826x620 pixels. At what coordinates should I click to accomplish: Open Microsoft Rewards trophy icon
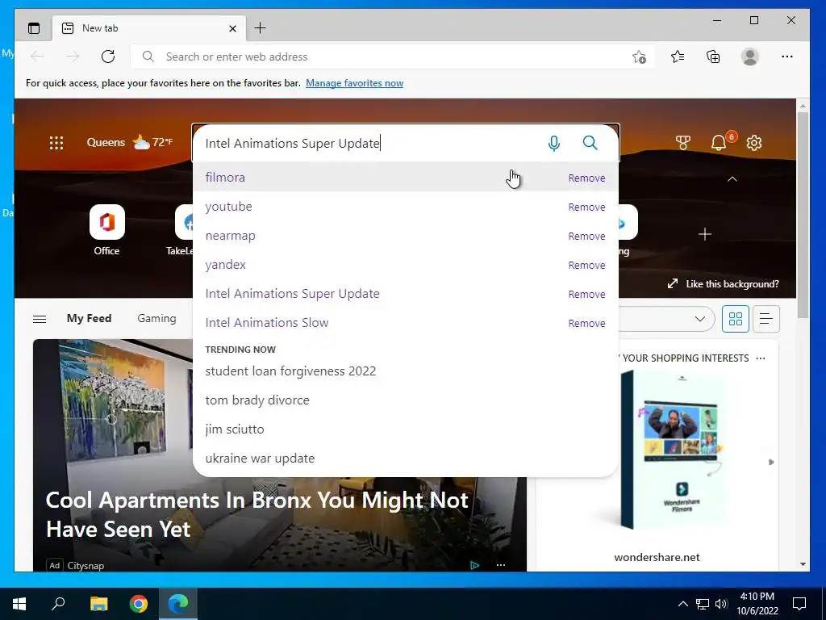[682, 142]
